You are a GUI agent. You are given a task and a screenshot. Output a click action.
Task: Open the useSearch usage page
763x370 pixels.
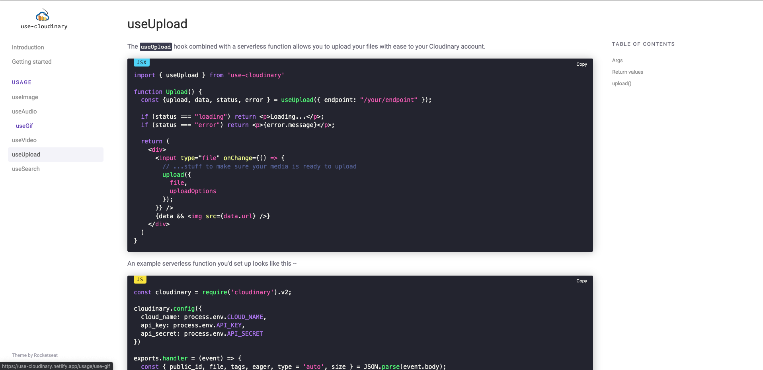26,169
